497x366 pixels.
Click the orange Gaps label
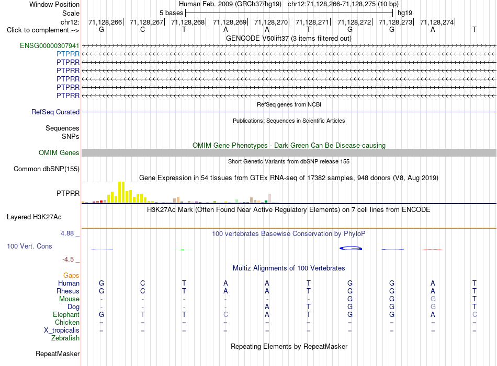pyautogui.click(x=71, y=275)
